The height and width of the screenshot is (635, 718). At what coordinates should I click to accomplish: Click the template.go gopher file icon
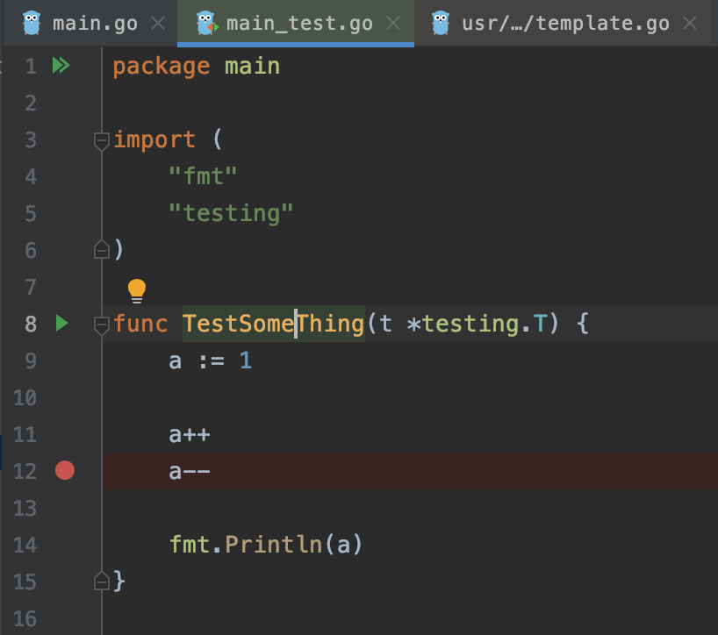442,23
